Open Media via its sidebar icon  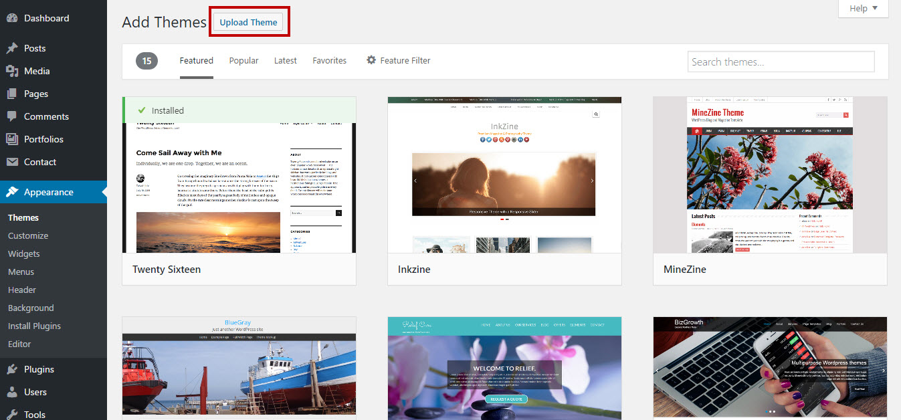click(12, 71)
